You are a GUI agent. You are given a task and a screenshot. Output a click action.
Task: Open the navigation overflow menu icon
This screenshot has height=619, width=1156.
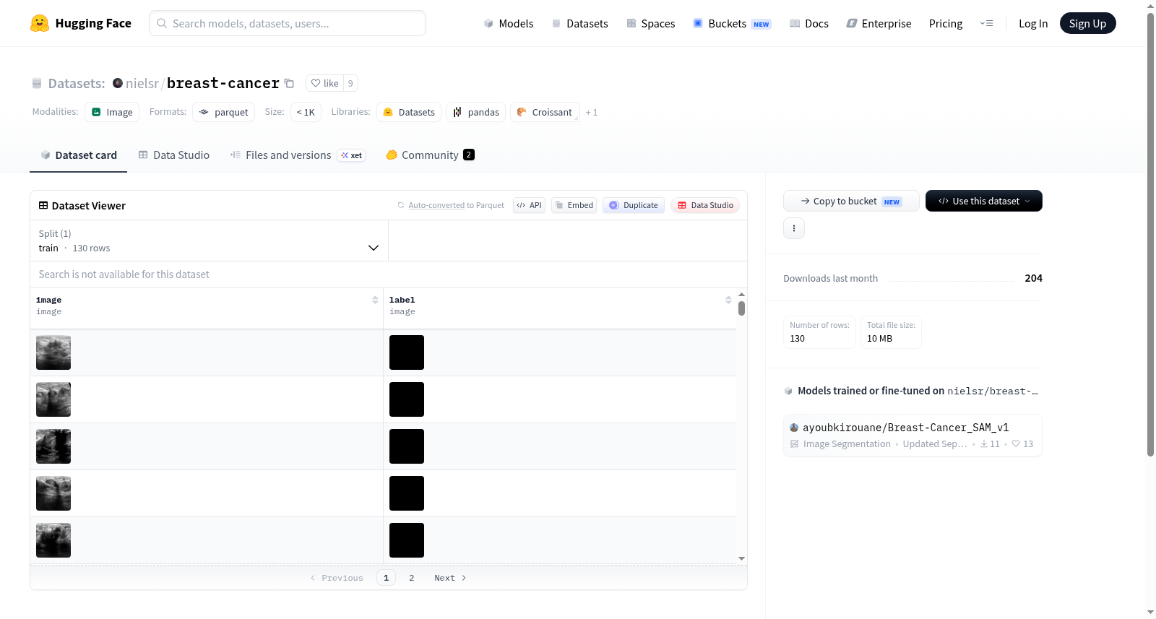coord(986,23)
